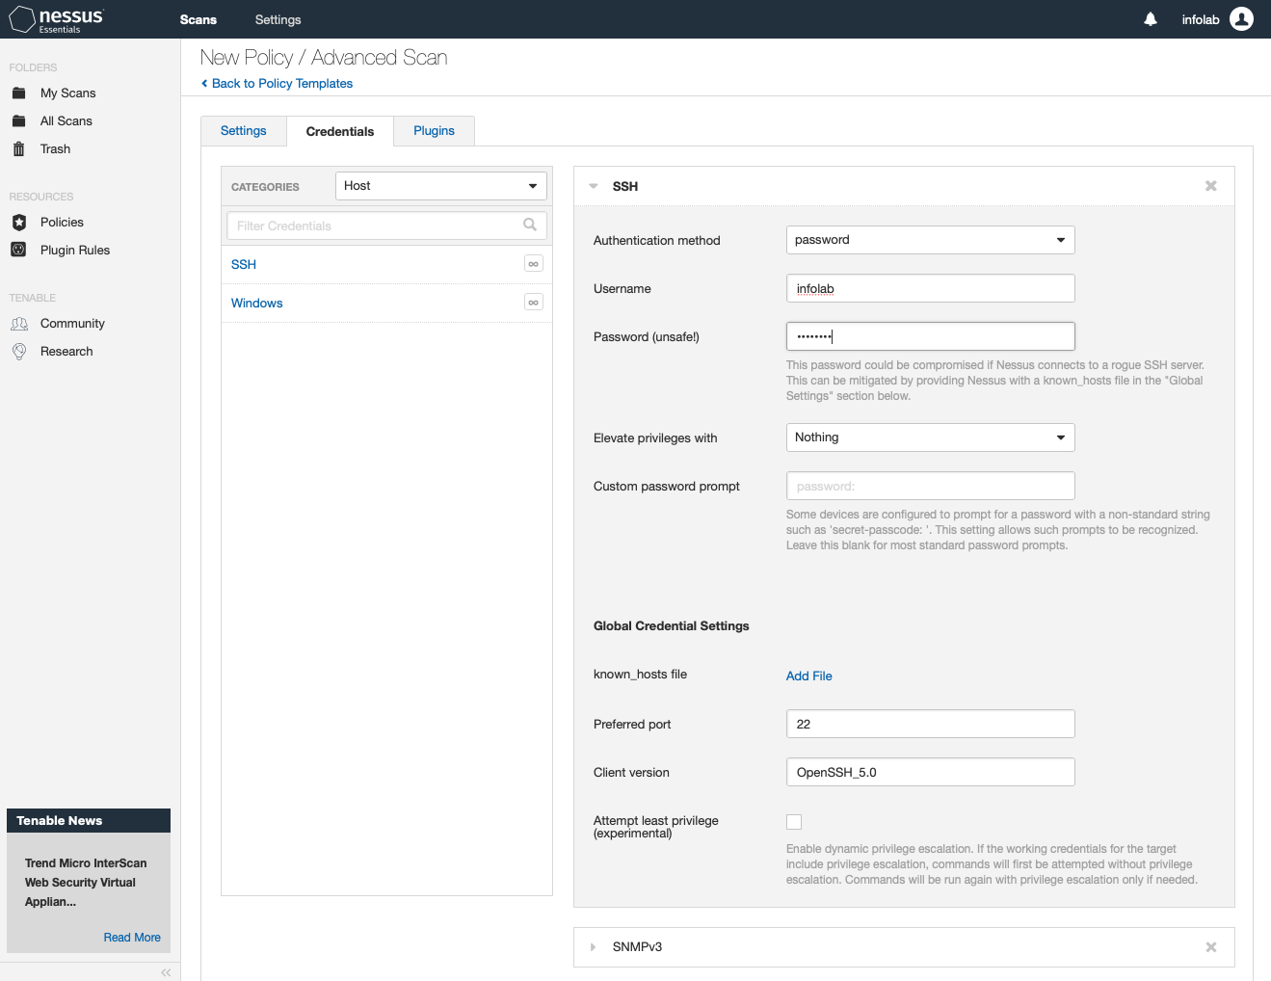
Task: Click the infolab username in header
Action: click(1201, 19)
